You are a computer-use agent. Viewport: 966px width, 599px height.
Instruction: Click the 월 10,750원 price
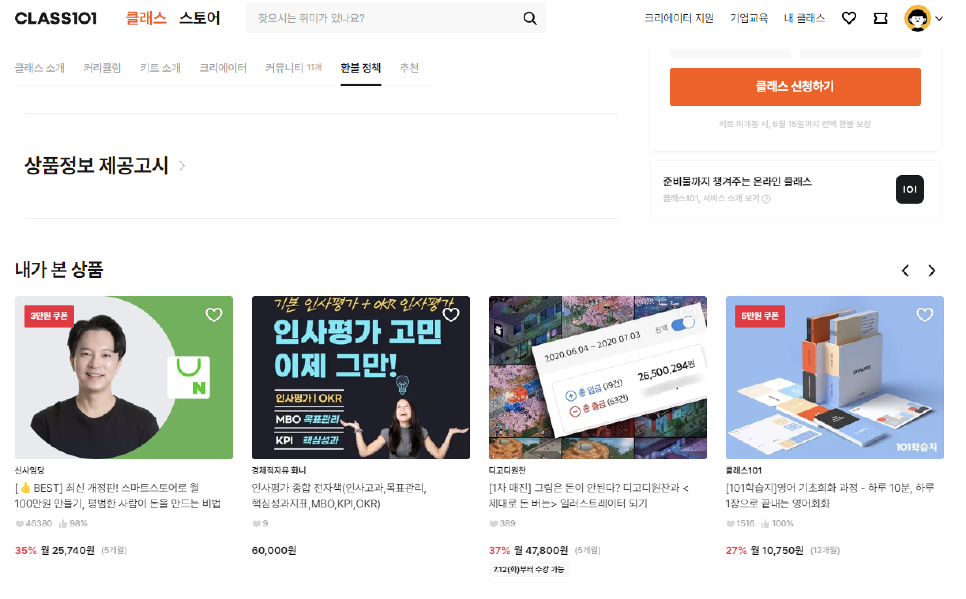(x=777, y=550)
